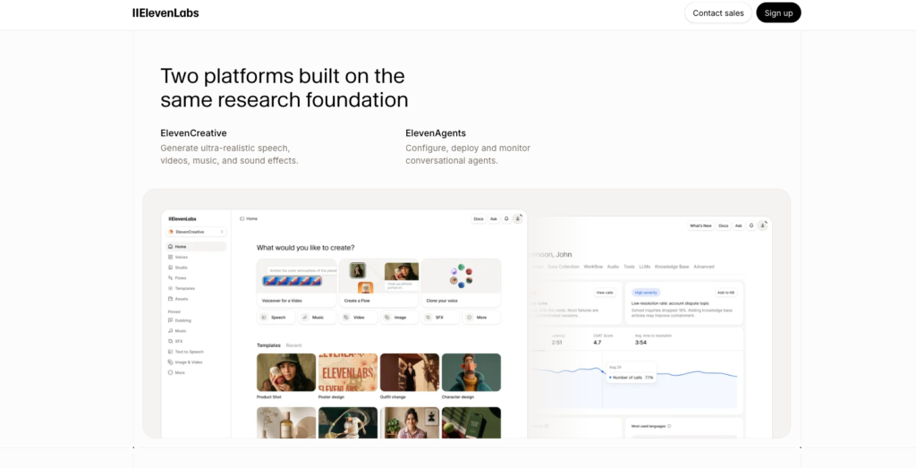Image resolution: width=916 pixels, height=468 pixels.
Task: Click the View calls button
Action: [605, 293]
